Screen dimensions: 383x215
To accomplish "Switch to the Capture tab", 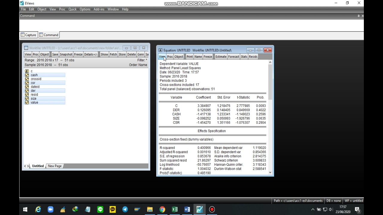I will (28, 35).
